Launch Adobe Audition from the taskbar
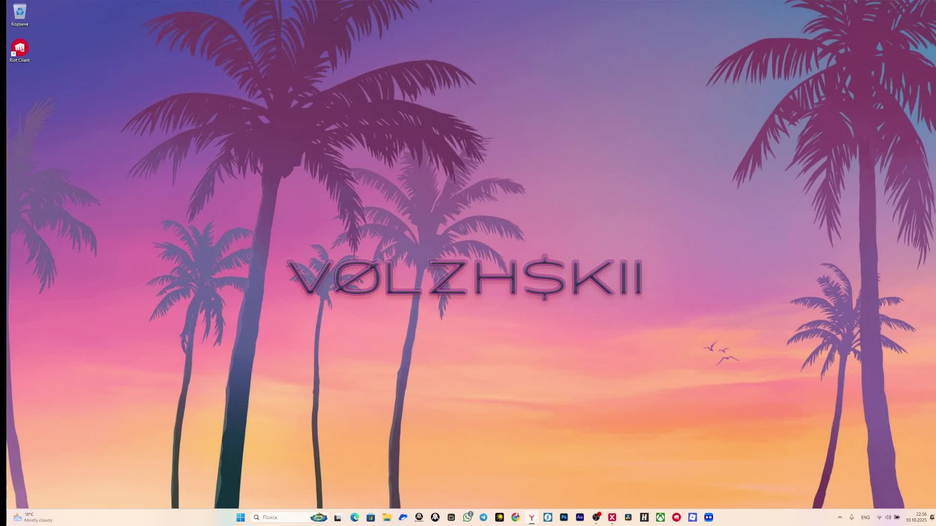 click(580, 517)
